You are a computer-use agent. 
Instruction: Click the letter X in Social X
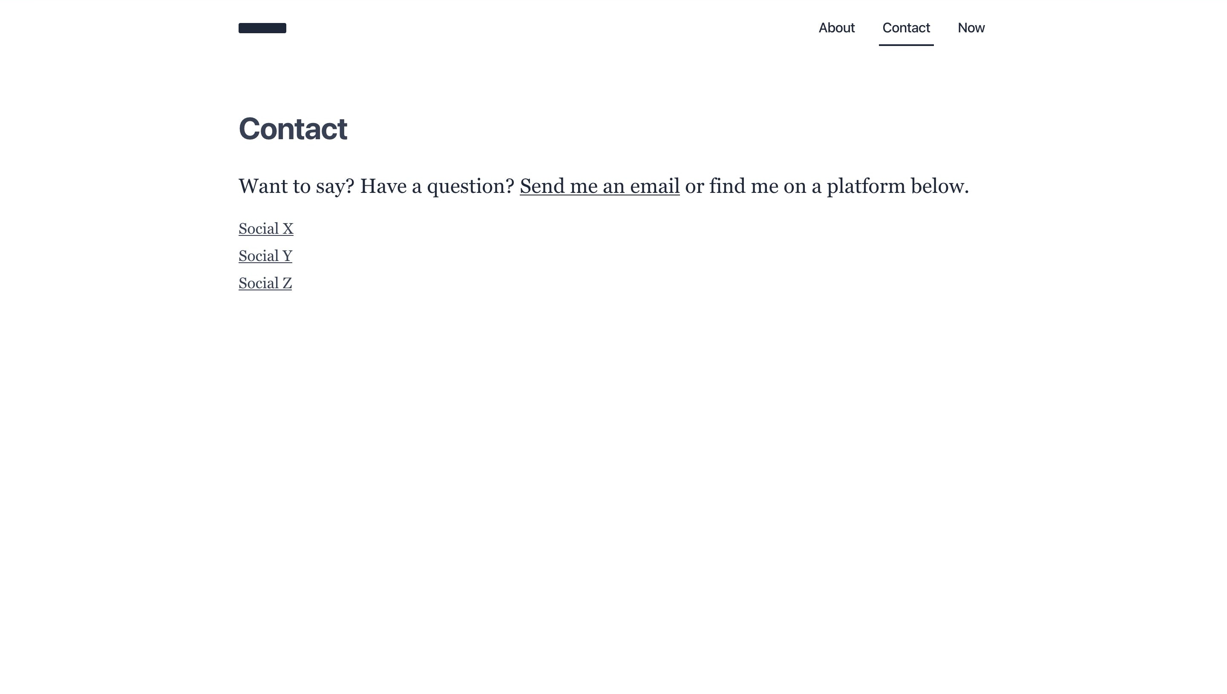coord(288,229)
